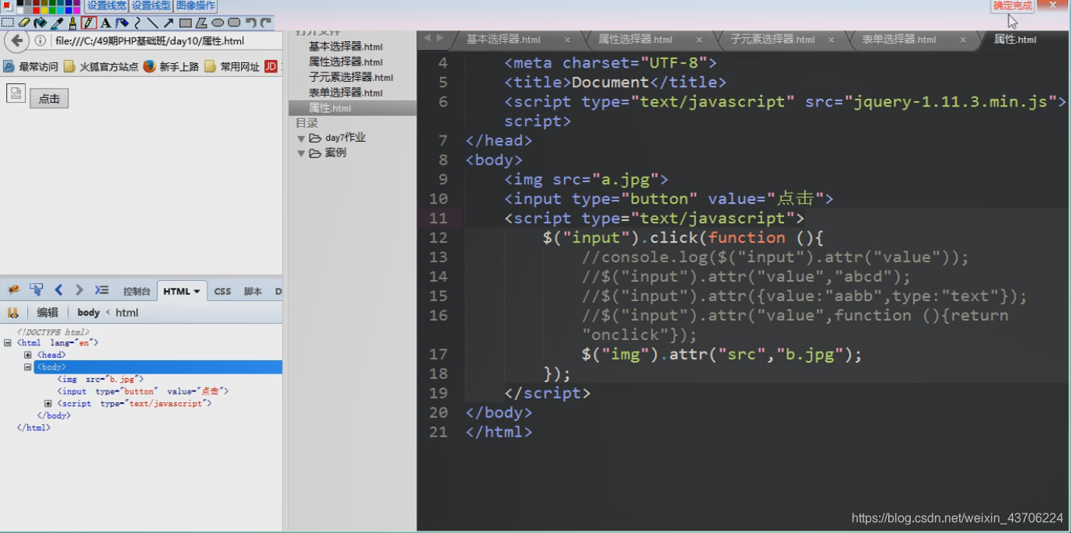1071x533 pixels.
Task: Open the 控制台 console tab in Firebug
Action: (x=137, y=292)
